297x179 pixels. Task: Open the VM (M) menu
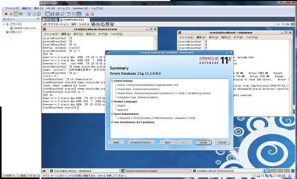pos(50,8)
